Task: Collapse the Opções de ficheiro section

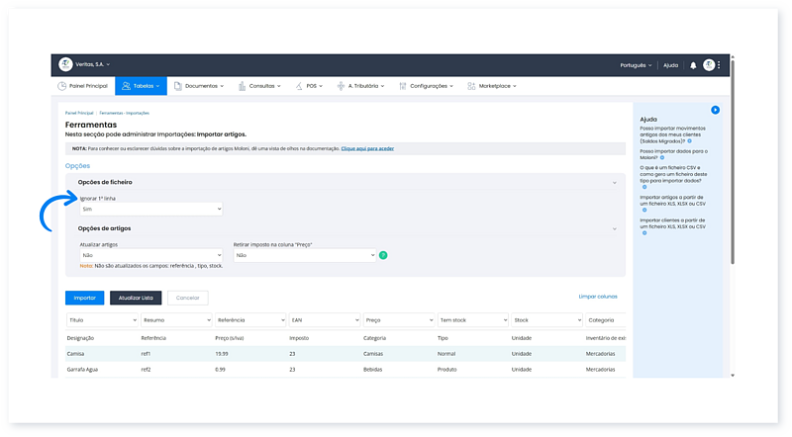Action: [x=615, y=183]
